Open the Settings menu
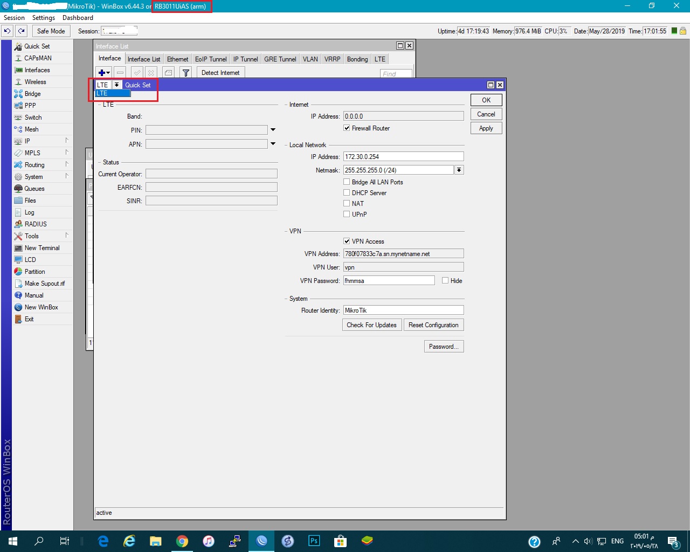The width and height of the screenshot is (690, 552). click(44, 18)
